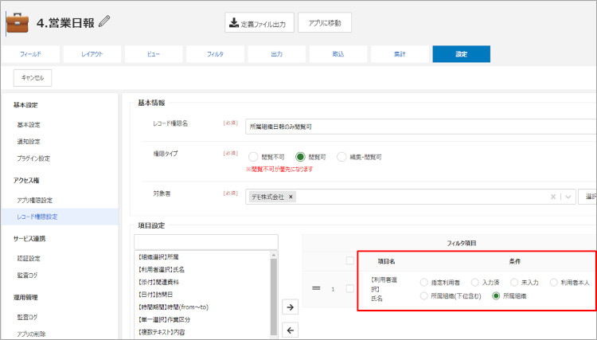Toggle the header select-all checkbox in フィルタ項目
The height and width of the screenshot is (340, 597).
(350, 261)
